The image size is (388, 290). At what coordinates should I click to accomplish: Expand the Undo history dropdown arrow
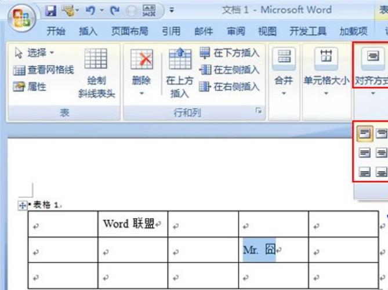[101, 10]
